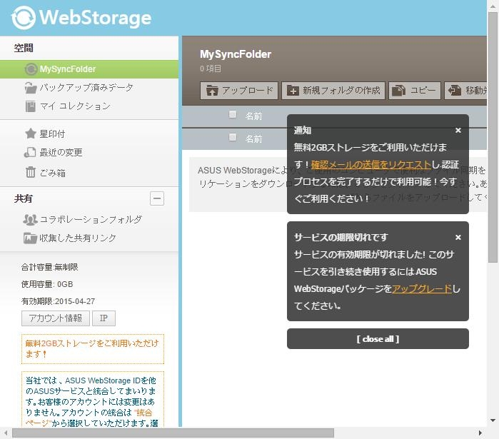Tick the first 名前 header checkbox
The image size is (499, 439).
click(233, 114)
